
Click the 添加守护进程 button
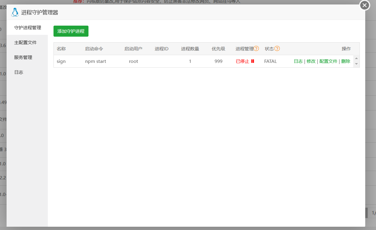pyautogui.click(x=71, y=31)
